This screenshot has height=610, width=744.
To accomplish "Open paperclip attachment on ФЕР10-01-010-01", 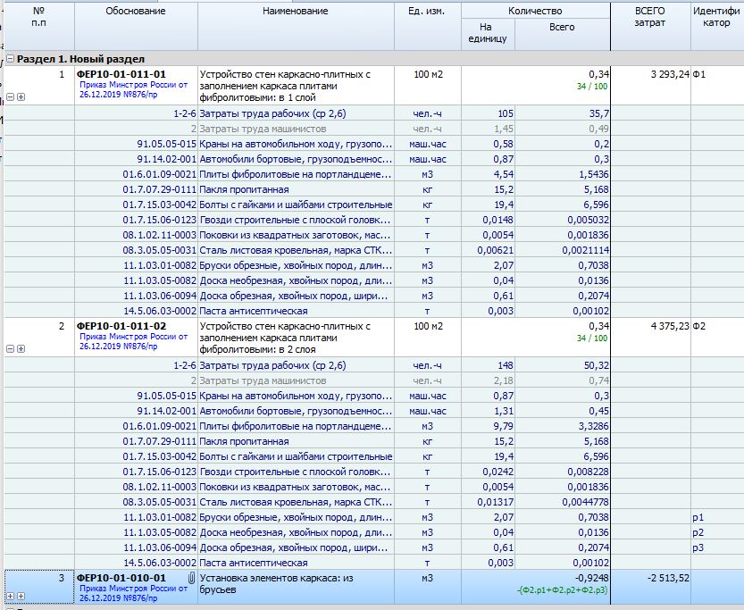I will click(191, 578).
